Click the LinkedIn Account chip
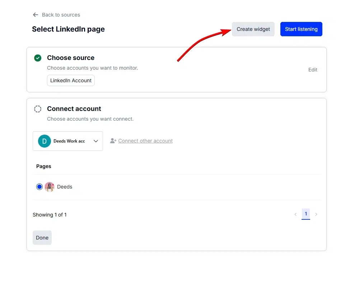 (71, 80)
